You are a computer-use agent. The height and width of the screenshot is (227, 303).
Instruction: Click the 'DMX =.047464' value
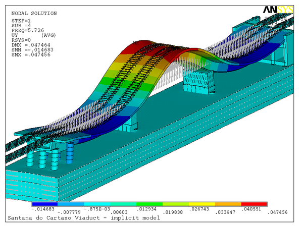31,45
